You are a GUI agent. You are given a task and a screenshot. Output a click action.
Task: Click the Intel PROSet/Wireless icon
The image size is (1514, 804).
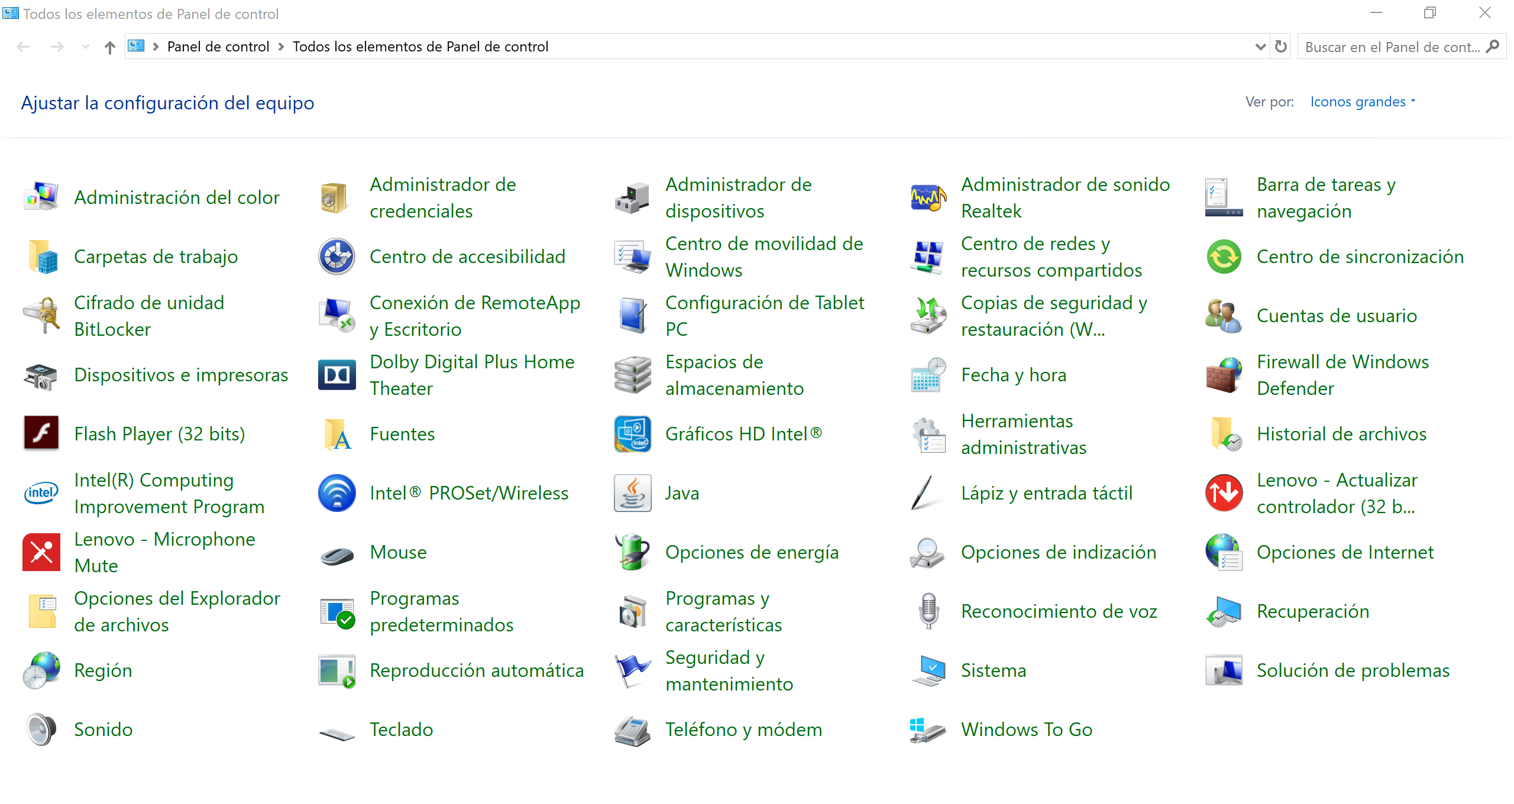tap(337, 493)
